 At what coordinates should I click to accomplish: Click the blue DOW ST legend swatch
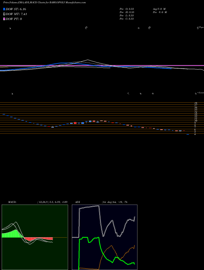[4, 9]
